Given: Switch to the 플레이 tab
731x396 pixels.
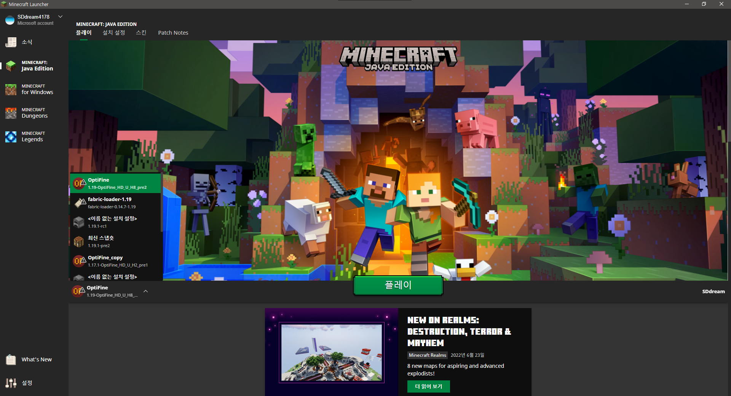Looking at the screenshot, I should pyautogui.click(x=84, y=33).
